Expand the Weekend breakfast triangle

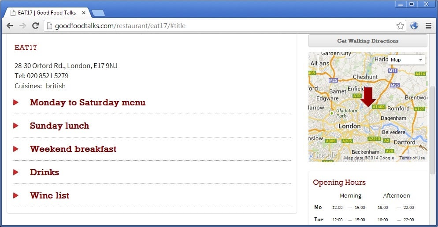point(16,149)
